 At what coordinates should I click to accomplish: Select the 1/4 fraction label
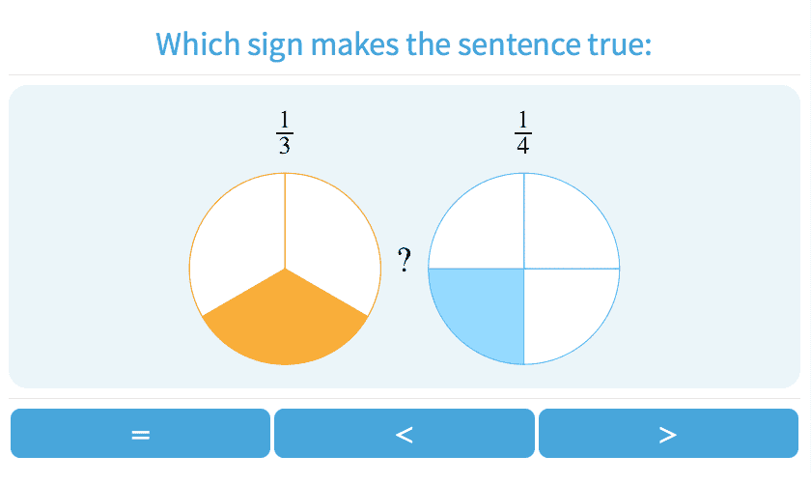tap(523, 132)
